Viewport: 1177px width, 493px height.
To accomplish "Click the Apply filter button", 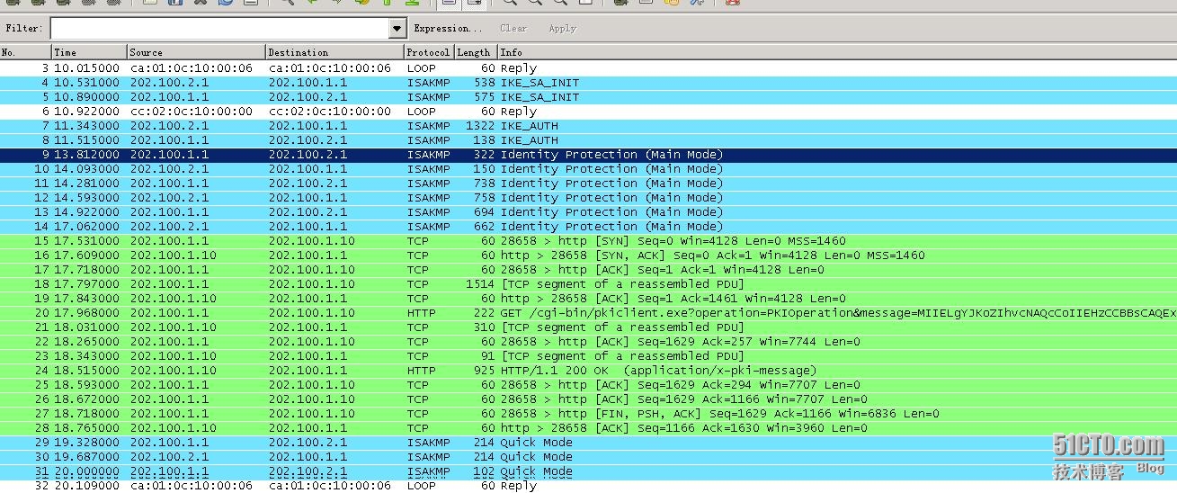I will [x=562, y=29].
